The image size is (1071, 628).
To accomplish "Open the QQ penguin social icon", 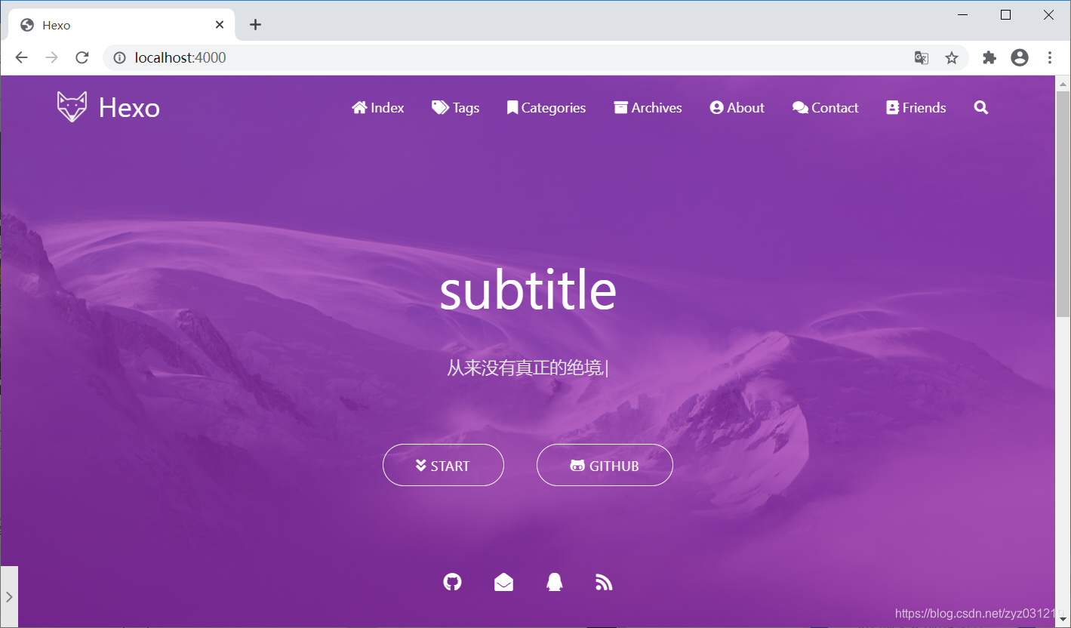I will (x=555, y=582).
